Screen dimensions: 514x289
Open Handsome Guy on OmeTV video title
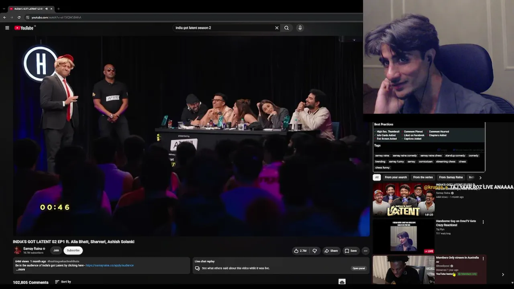tap(456, 223)
